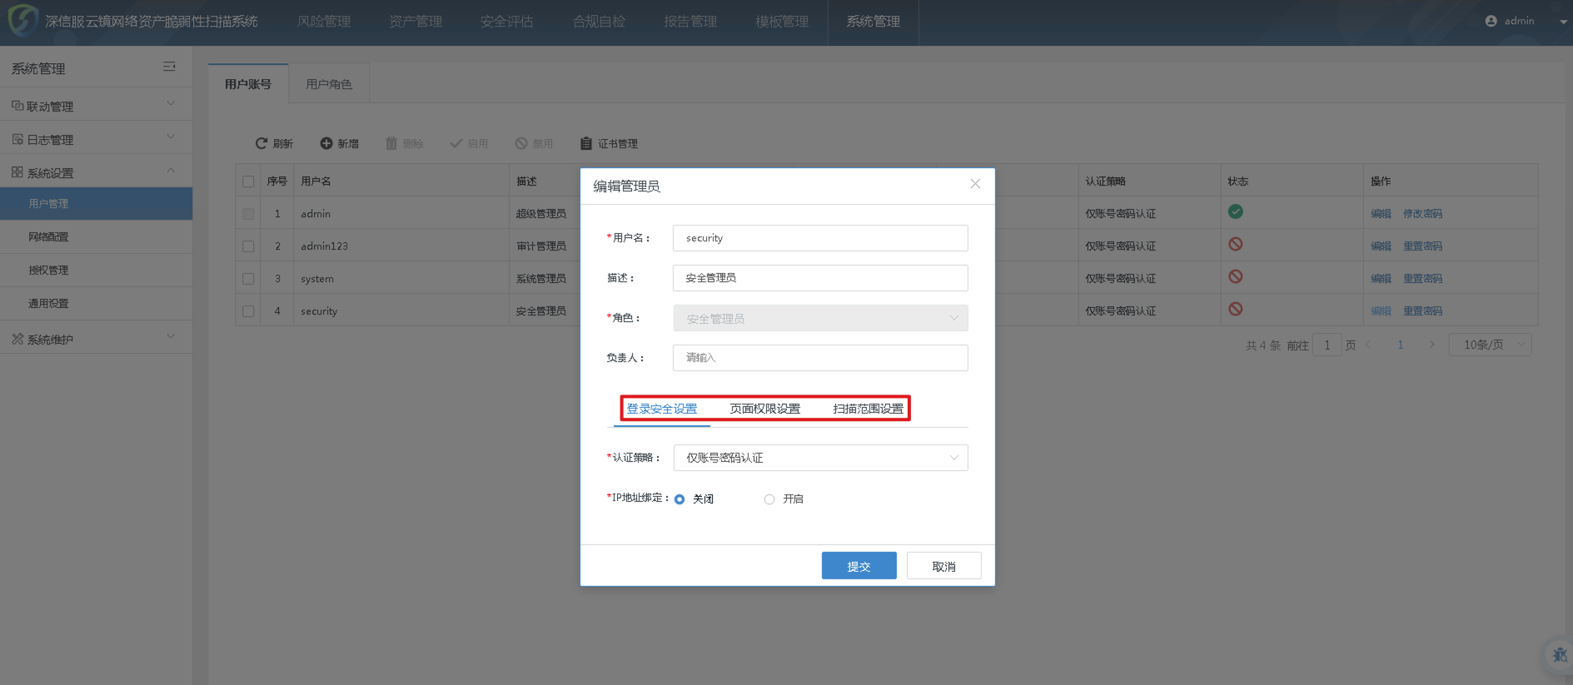Open 通用设置 in the sidebar
Image resolution: width=1573 pixels, height=685 pixels.
pyautogui.click(x=96, y=304)
